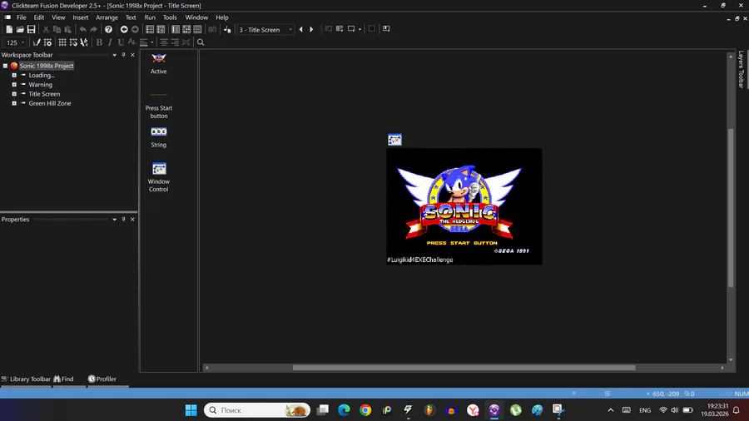Toggle auto-hide pin on Properties panel
The width and height of the screenshot is (749, 421).
click(123, 220)
